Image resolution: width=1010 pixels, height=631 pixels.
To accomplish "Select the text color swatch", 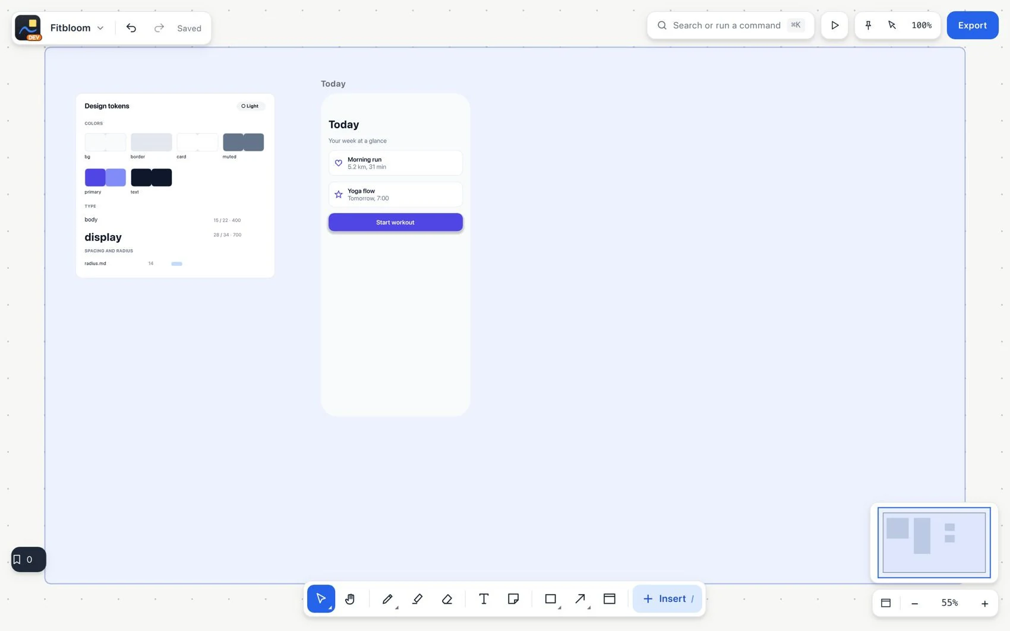I will [x=151, y=177].
